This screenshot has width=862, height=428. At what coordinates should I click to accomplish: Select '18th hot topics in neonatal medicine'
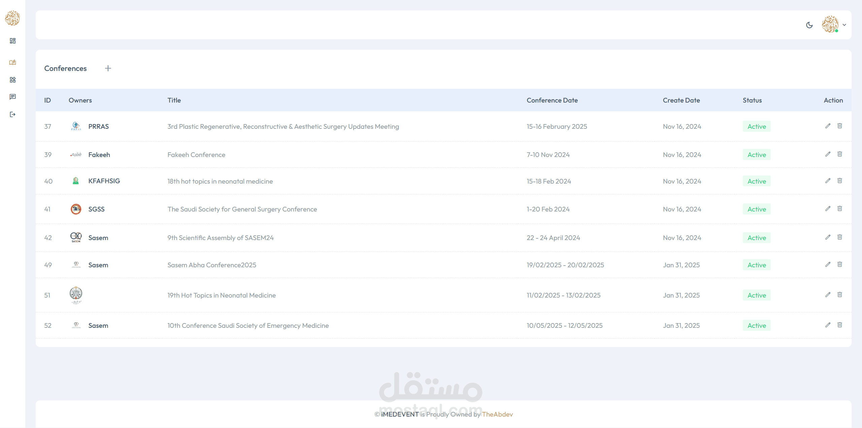tap(220, 181)
